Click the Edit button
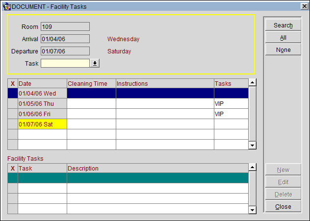The width and height of the screenshot is (310, 221). click(283, 182)
